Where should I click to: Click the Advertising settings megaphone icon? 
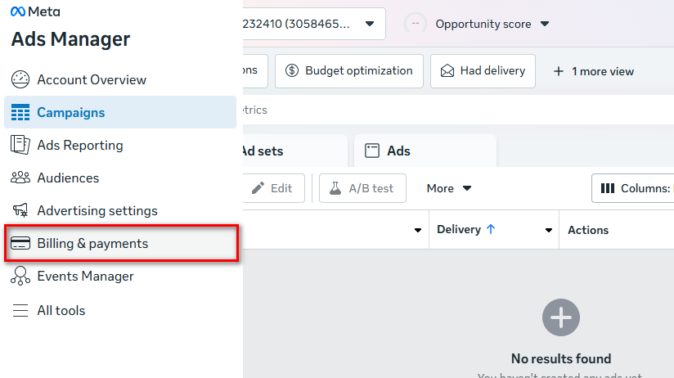20,211
